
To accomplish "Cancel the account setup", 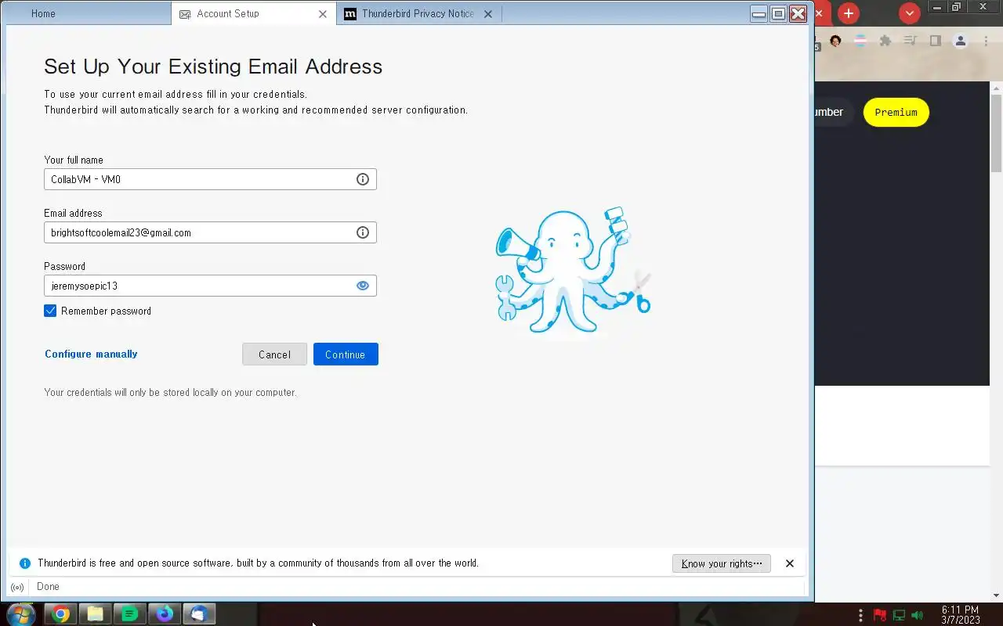I will tap(274, 354).
